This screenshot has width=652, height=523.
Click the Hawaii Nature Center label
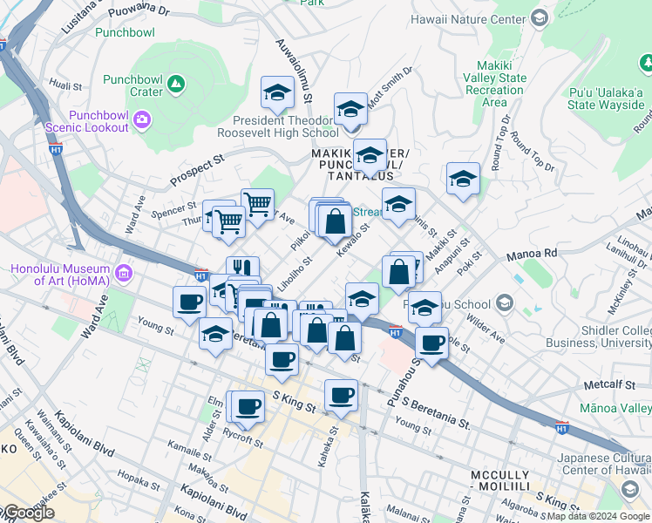469,19
